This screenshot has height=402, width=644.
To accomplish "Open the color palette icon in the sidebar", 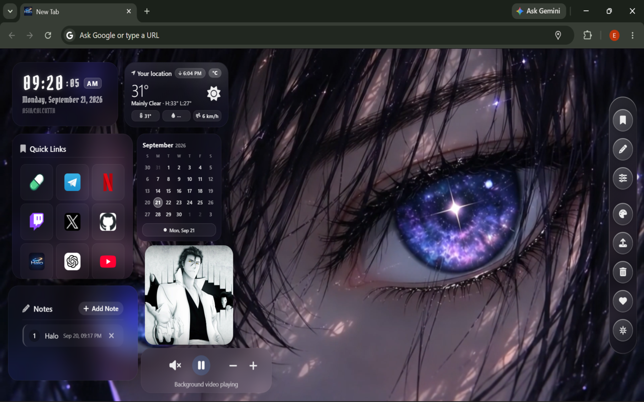I will pos(623,215).
